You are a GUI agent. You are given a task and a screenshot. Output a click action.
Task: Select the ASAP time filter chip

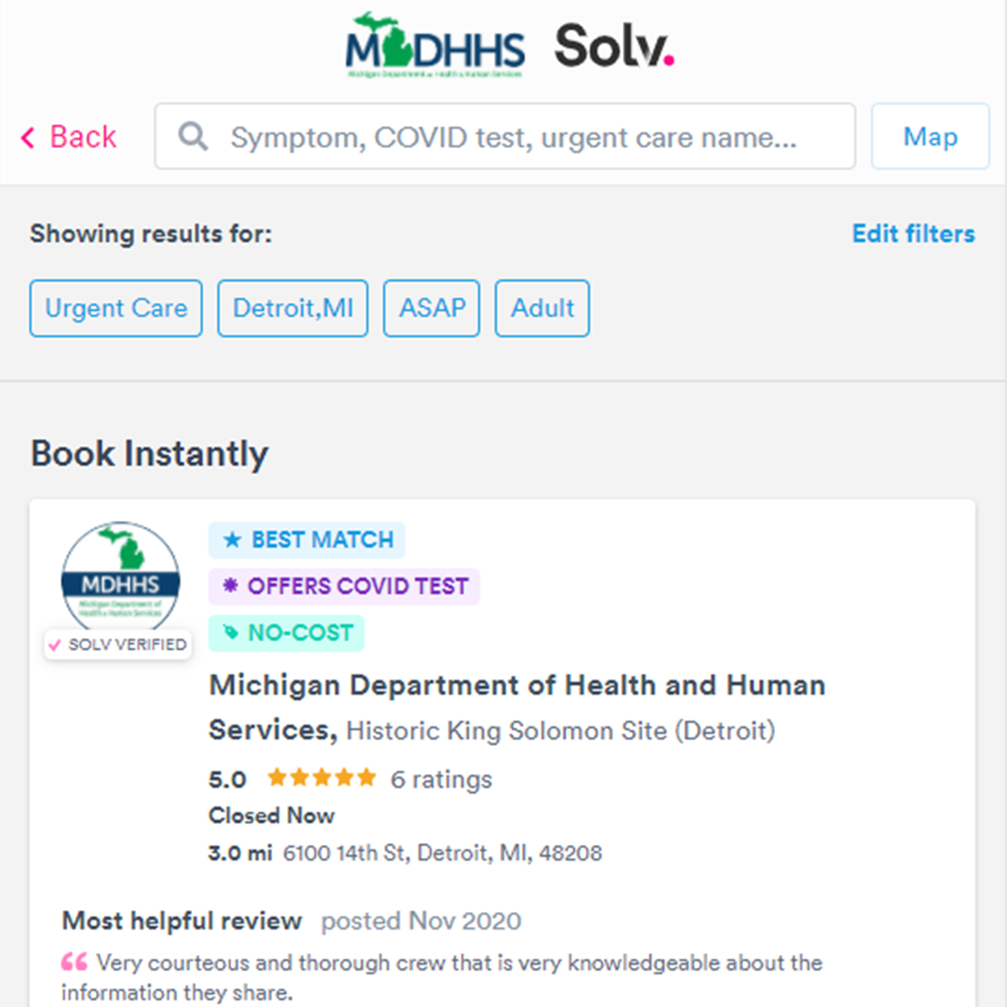coord(432,309)
